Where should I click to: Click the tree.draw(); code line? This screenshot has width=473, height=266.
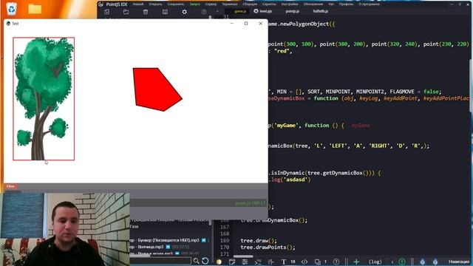click(259, 241)
